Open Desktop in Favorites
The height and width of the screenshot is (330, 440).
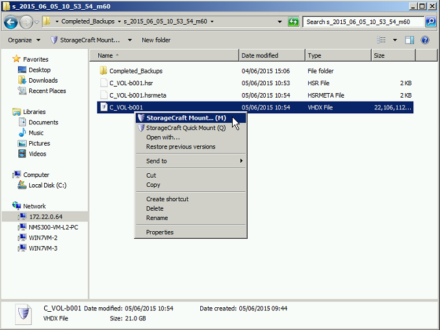(34, 70)
